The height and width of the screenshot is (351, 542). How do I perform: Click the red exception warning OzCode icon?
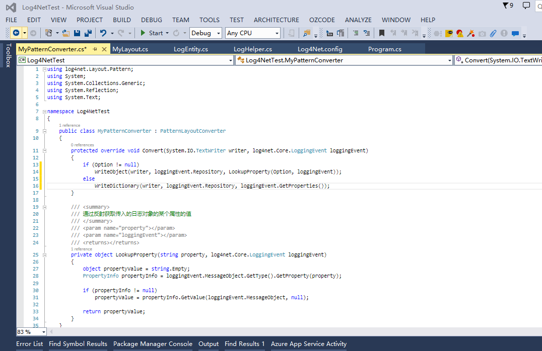460,34
